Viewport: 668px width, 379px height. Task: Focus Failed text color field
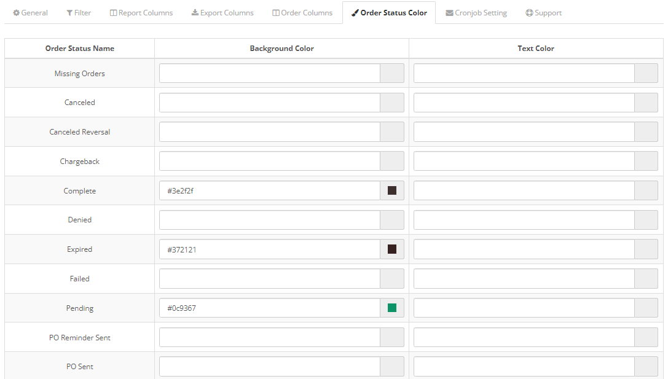tap(524, 278)
